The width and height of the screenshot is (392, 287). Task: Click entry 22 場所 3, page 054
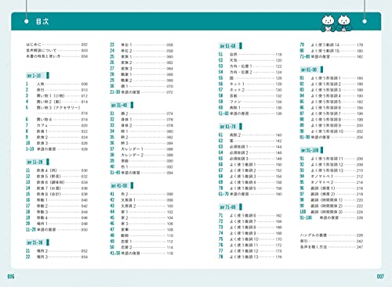(56, 257)
